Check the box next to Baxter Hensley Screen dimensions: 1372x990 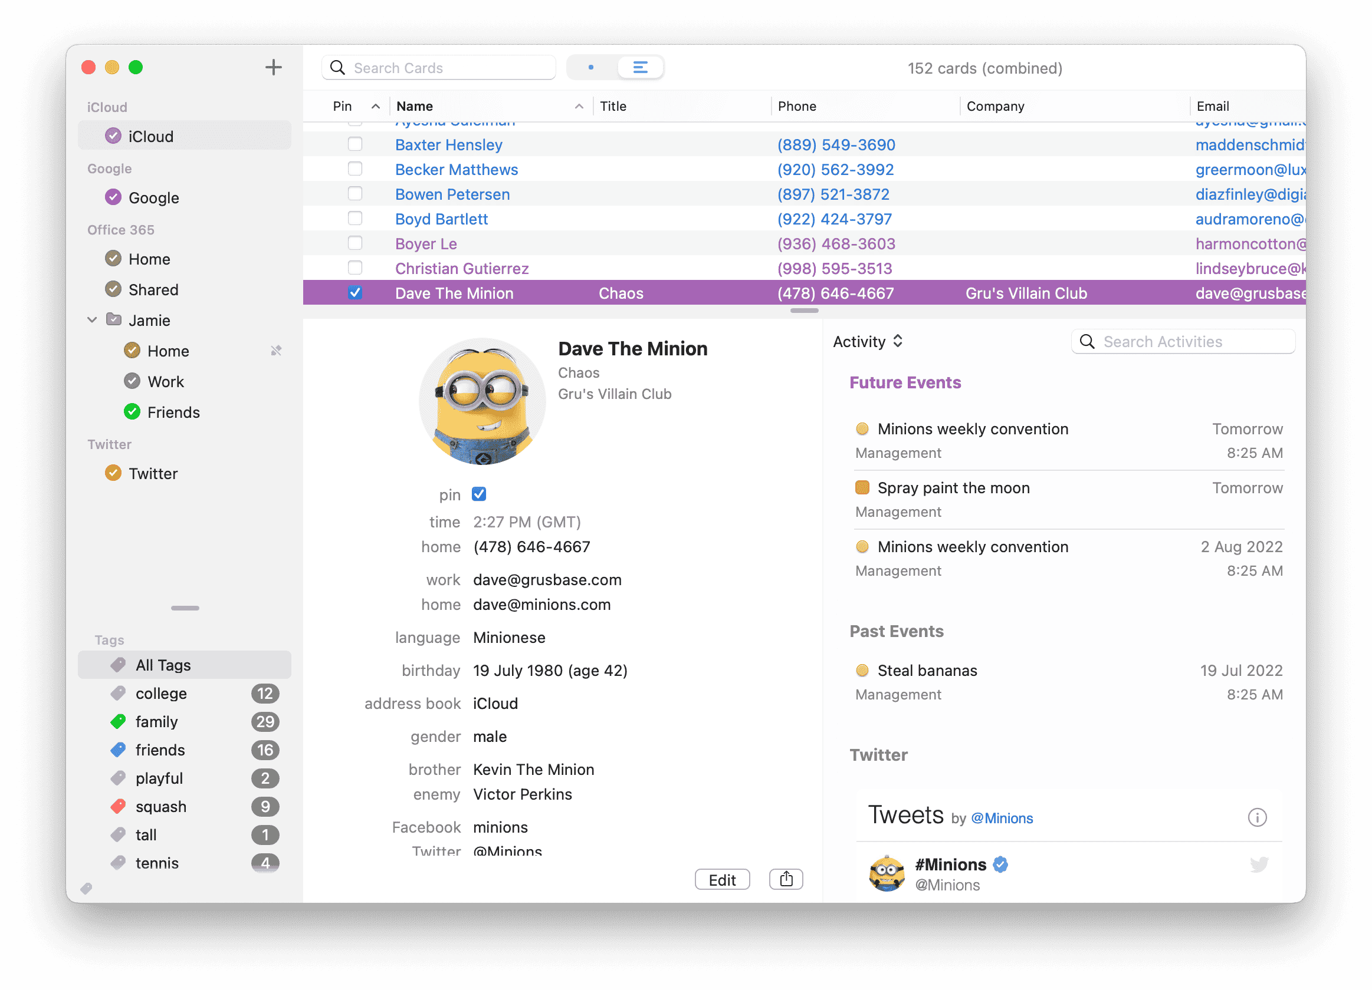pyautogui.click(x=355, y=144)
